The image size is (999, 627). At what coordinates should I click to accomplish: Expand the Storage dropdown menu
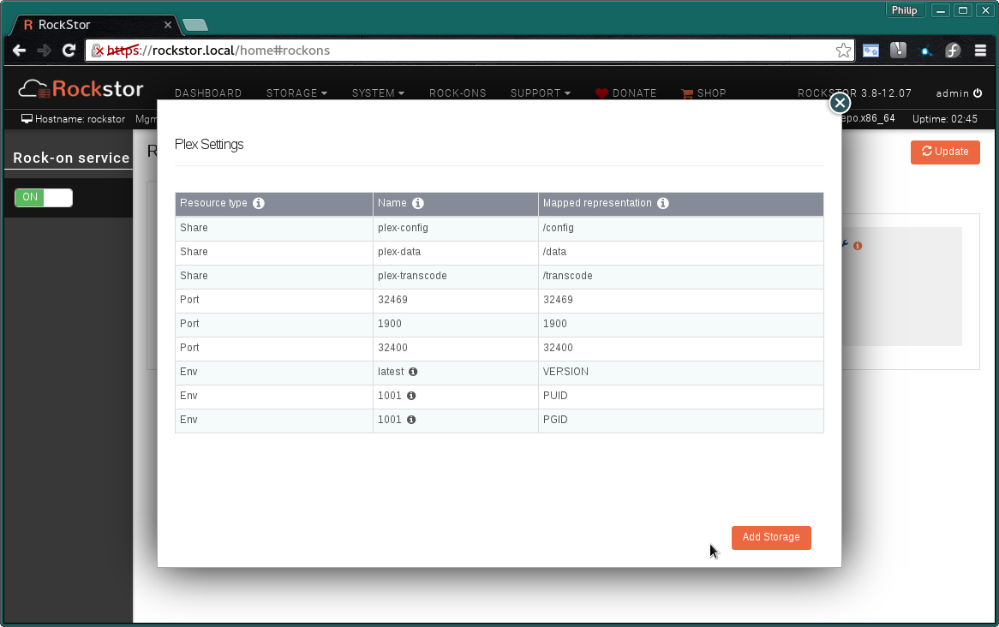297,93
